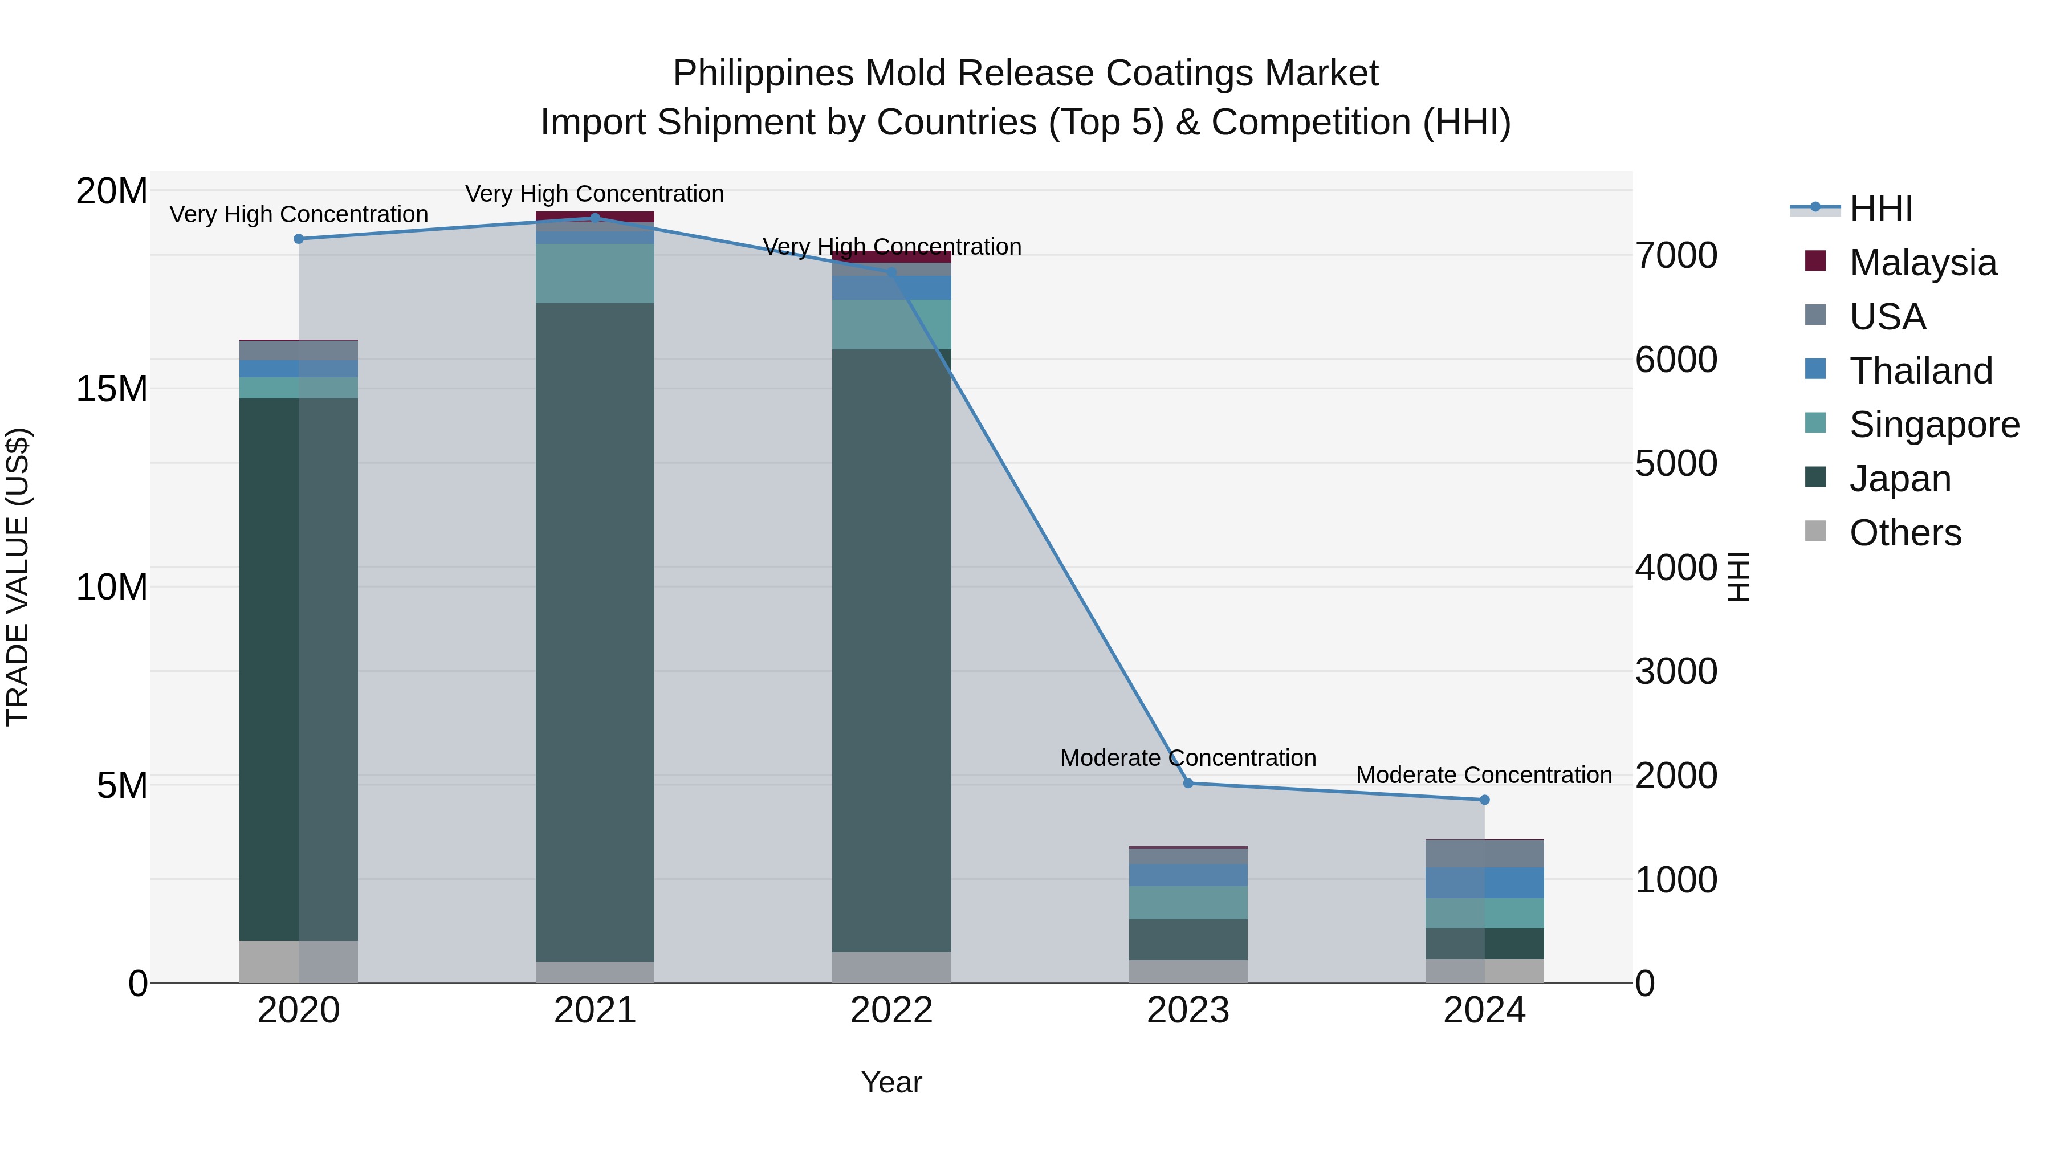Image resolution: width=2052 pixels, height=1154 pixels.
Task: Click the 2020 x-axis label
Action: tap(299, 1010)
